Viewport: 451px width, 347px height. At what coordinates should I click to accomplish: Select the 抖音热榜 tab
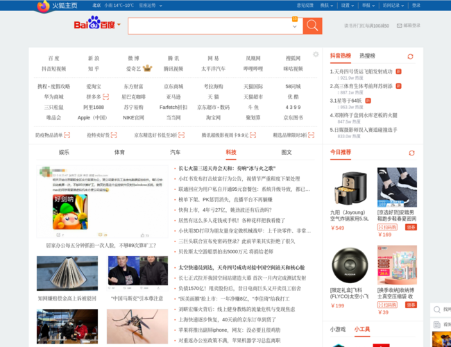341,56
